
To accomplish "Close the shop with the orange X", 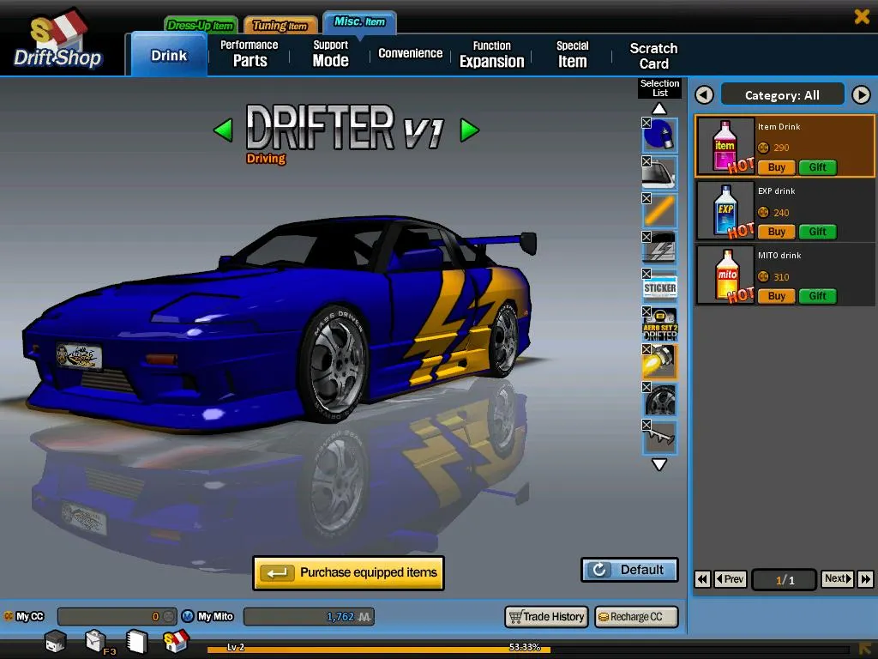I will 862,16.
